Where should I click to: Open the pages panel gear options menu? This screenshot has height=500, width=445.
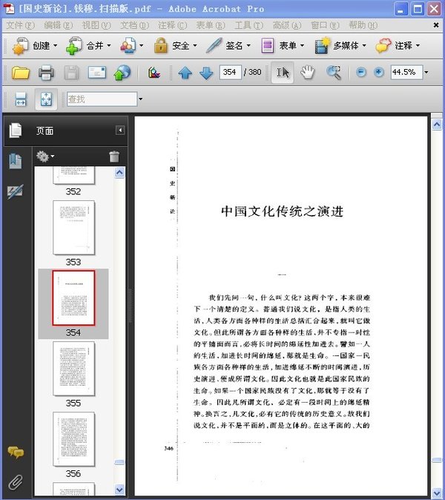coord(45,157)
